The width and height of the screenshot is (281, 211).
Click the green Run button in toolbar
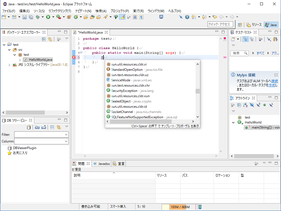(48, 17)
